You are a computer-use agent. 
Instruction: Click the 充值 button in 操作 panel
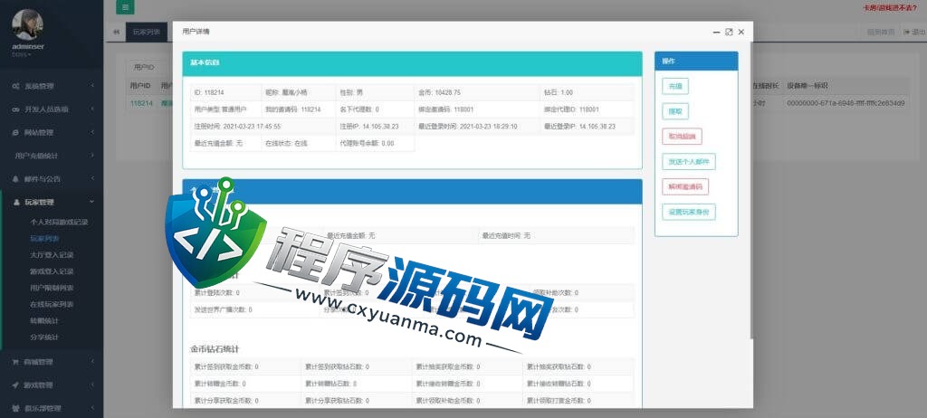coord(675,86)
